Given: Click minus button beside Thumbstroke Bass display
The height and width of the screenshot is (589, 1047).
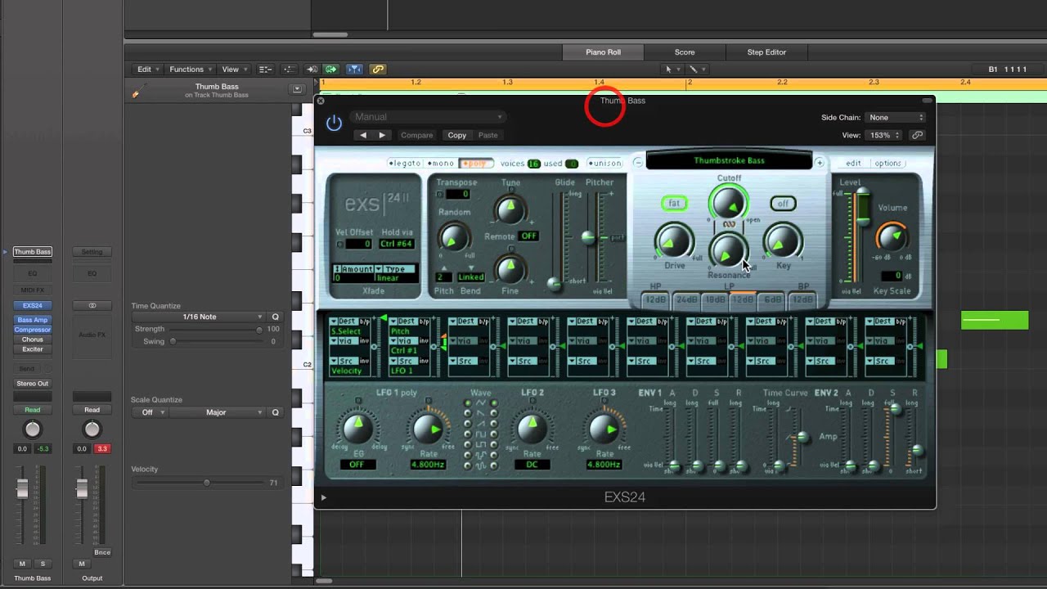Looking at the screenshot, I should click(638, 163).
